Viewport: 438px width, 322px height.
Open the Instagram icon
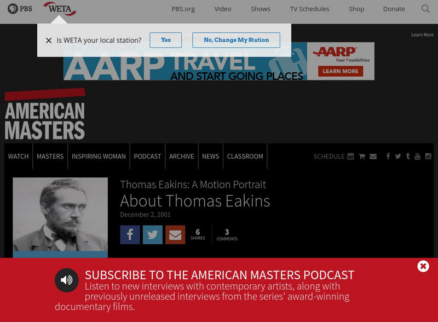(428, 156)
